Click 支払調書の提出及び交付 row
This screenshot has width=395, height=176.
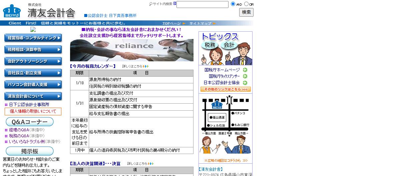(141, 93)
